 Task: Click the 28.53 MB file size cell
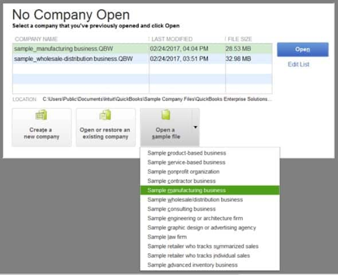238,48
